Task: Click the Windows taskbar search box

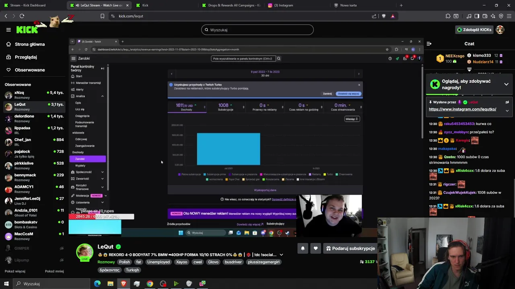Action: [x=51, y=284]
